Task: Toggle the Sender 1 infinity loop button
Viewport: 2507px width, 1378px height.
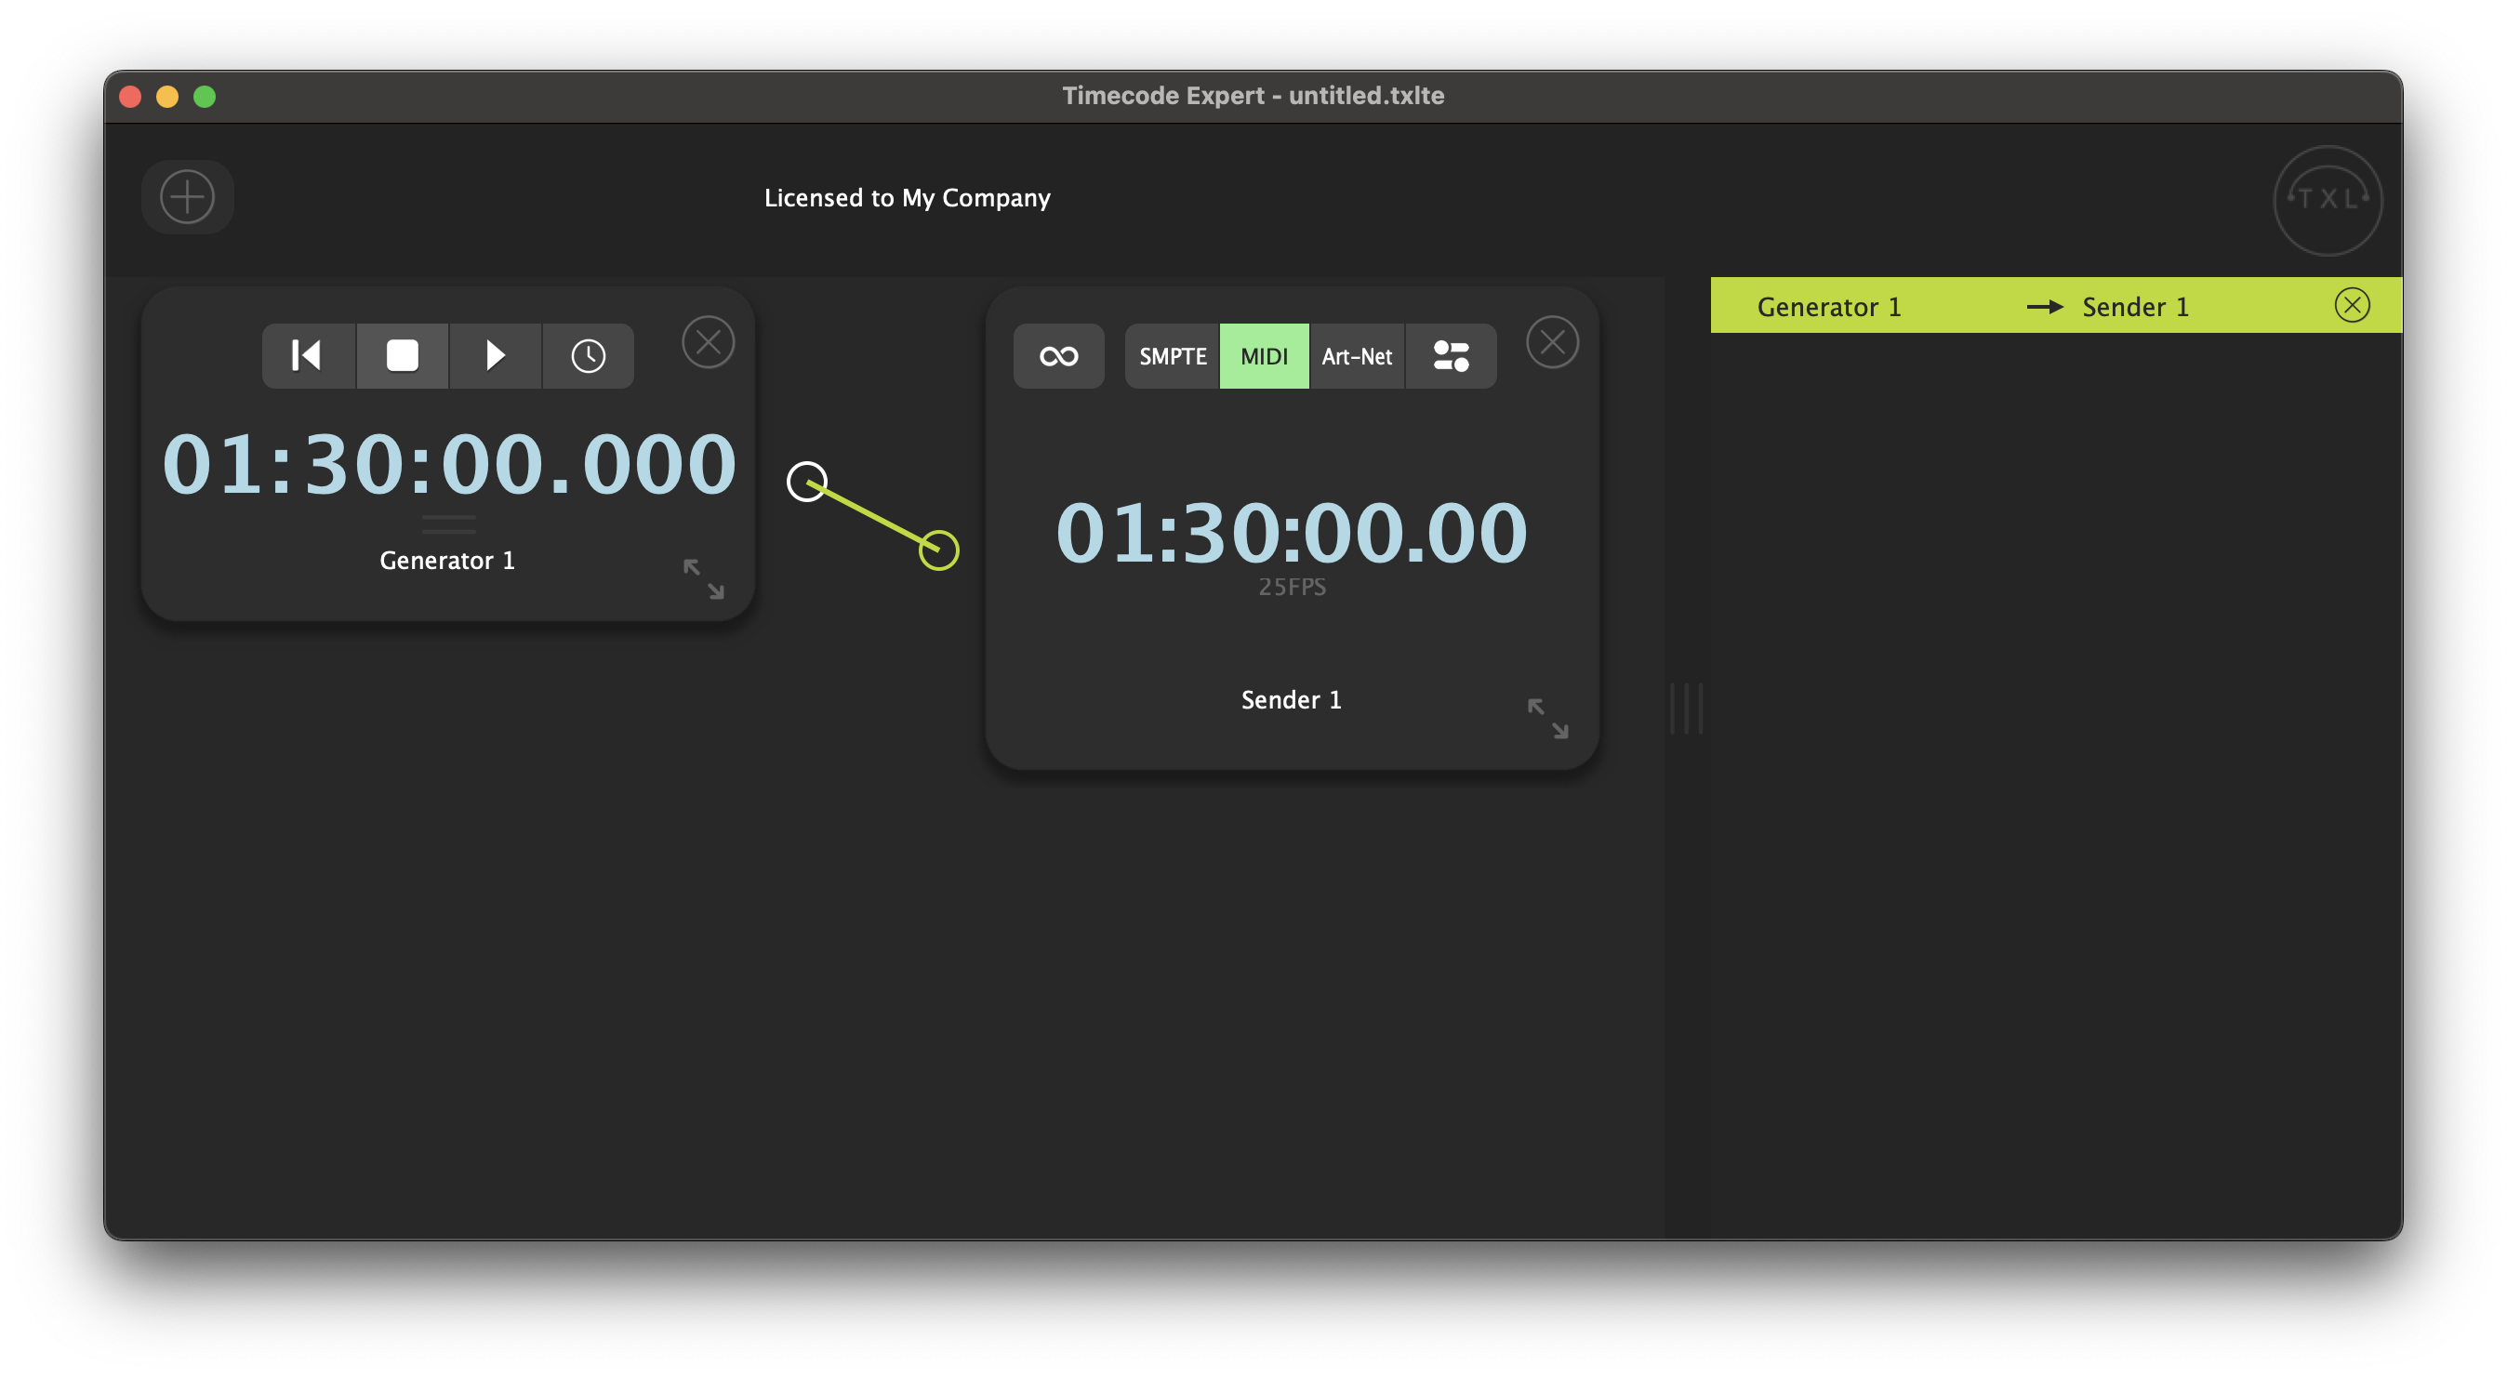Action: [1058, 355]
